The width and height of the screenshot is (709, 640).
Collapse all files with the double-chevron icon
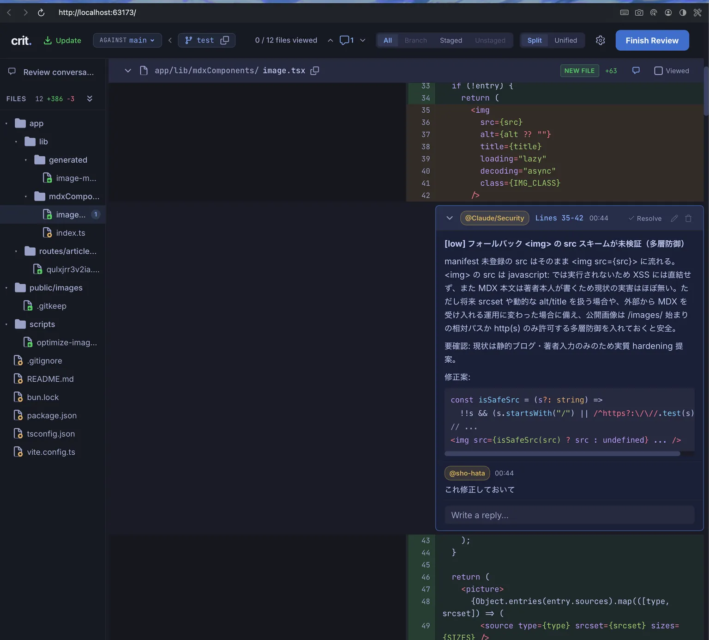(90, 98)
